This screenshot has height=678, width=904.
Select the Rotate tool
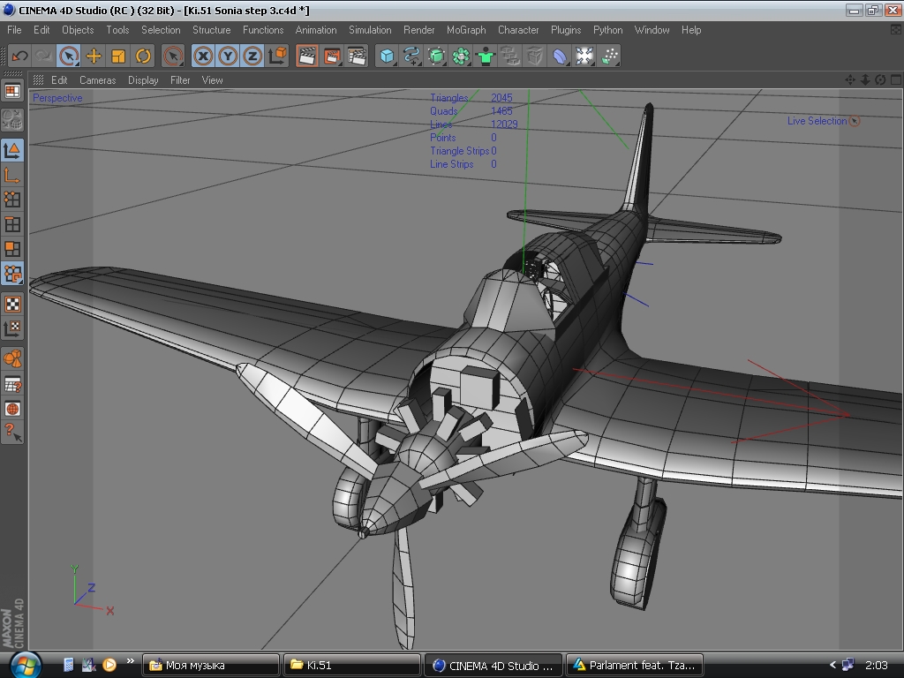143,56
